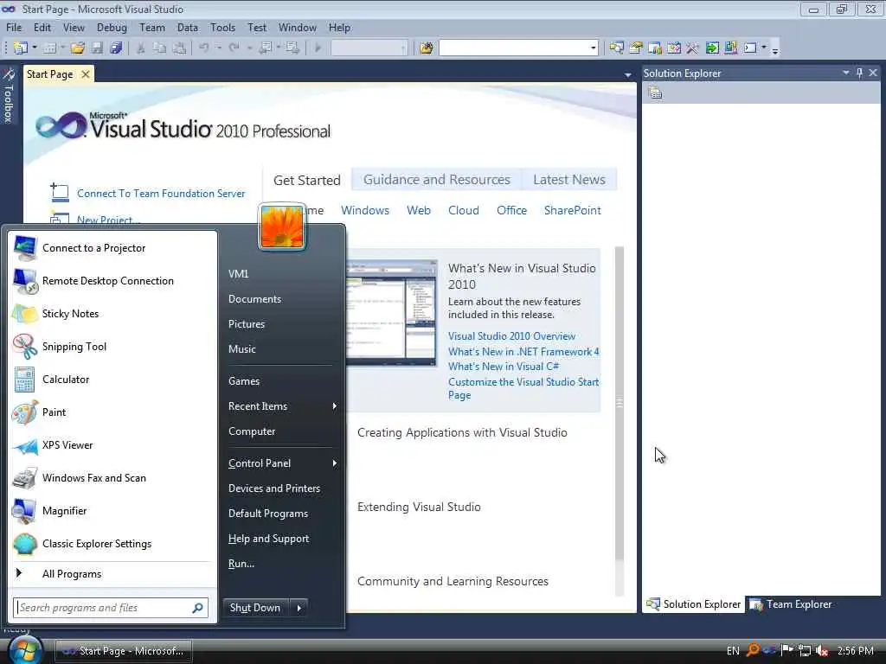Image resolution: width=886 pixels, height=664 pixels.
Task: Switch to the Team Explorer tab
Action: 791,604
